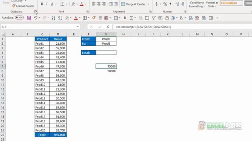Image resolution: width=252 pixels, height=141 pixels.
Task: Select column D header
Action: (58, 34)
